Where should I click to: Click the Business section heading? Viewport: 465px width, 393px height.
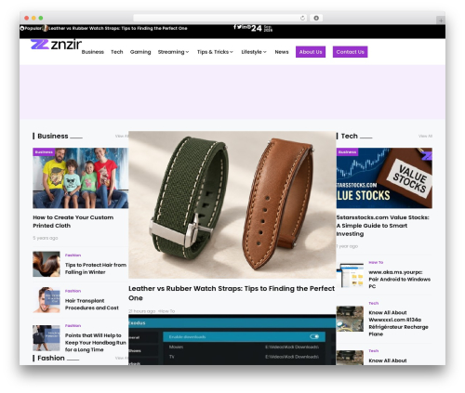coord(53,136)
